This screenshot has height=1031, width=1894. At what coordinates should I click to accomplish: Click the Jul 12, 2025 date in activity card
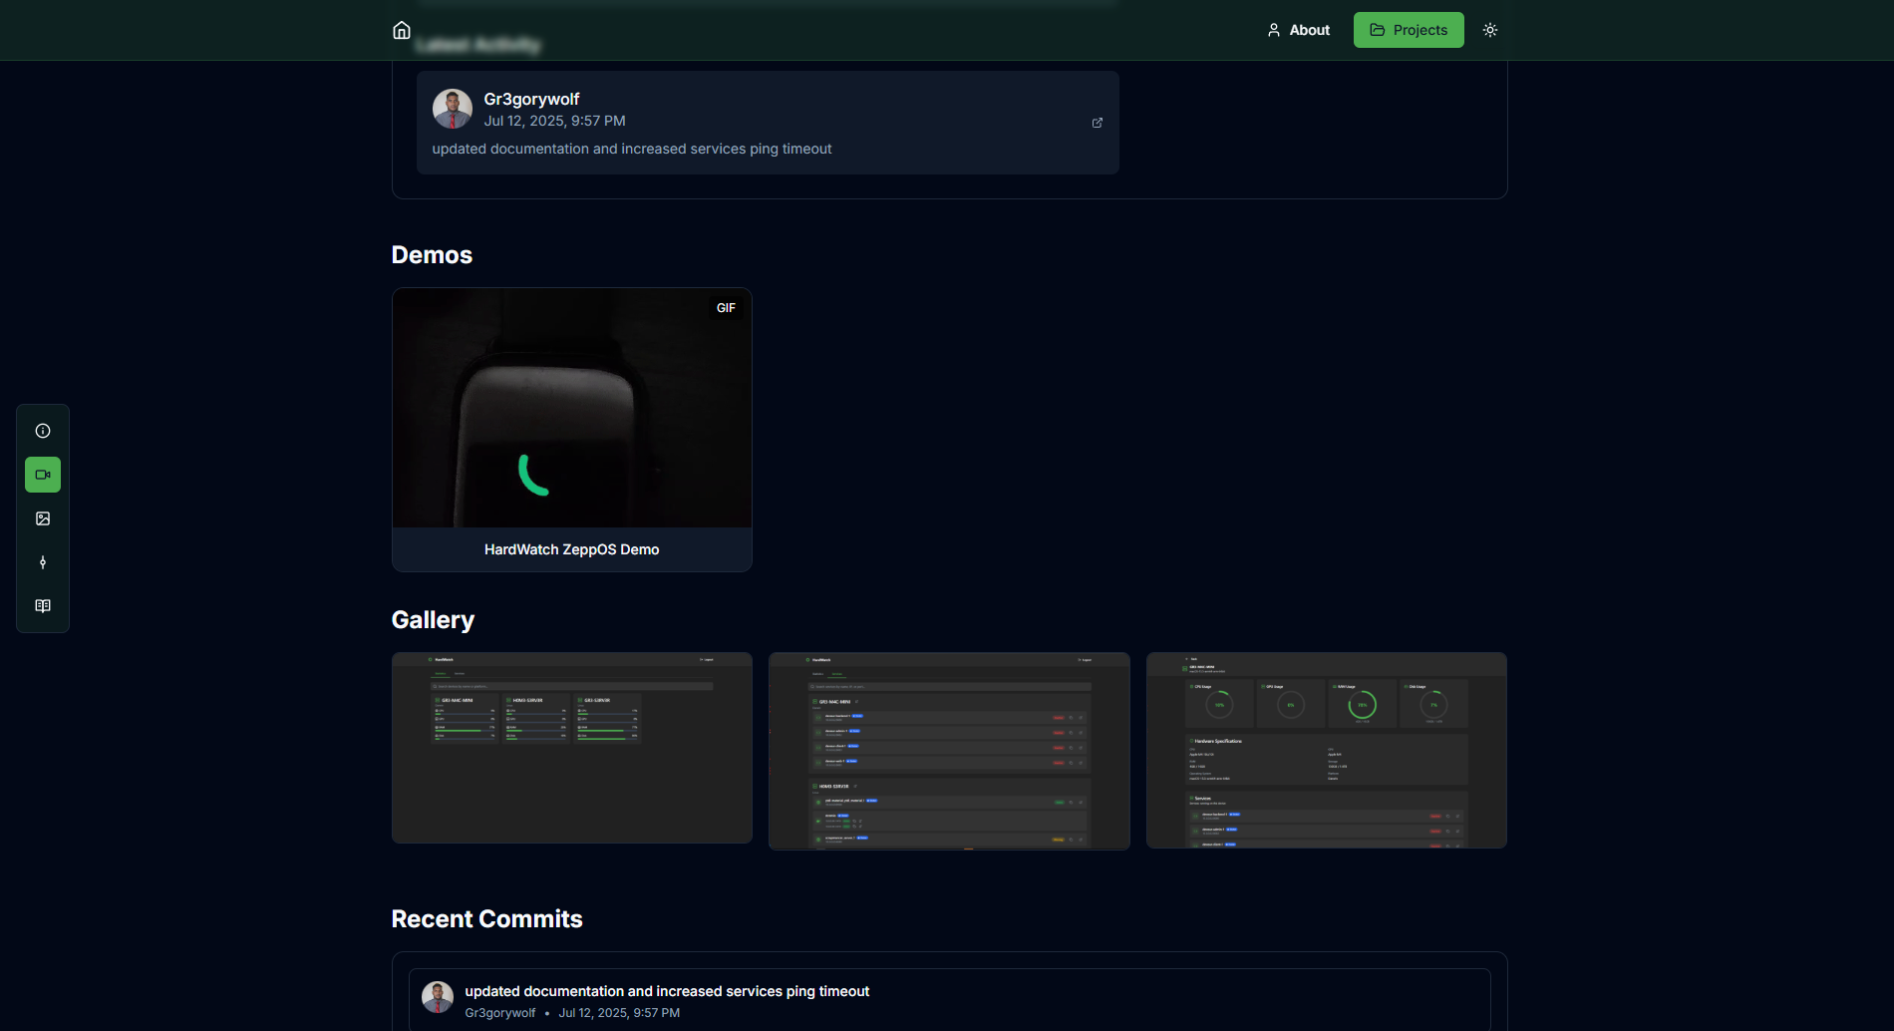[x=554, y=121]
